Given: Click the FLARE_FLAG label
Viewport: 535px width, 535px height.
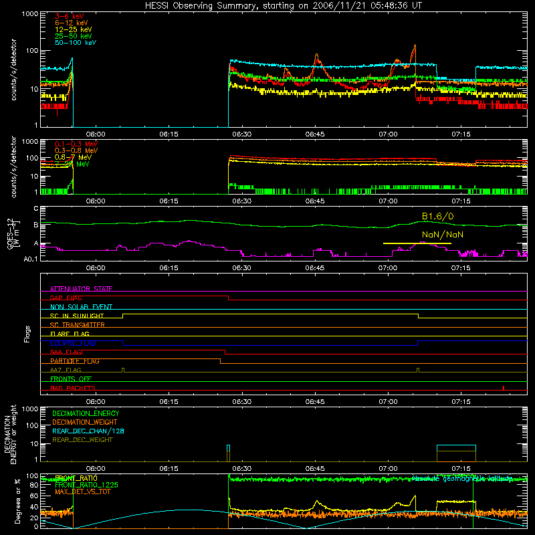Looking at the screenshot, I should coord(70,334).
